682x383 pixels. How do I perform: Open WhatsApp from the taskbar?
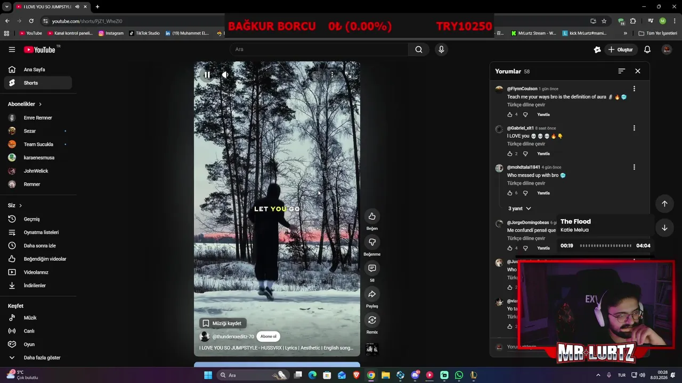point(459,375)
